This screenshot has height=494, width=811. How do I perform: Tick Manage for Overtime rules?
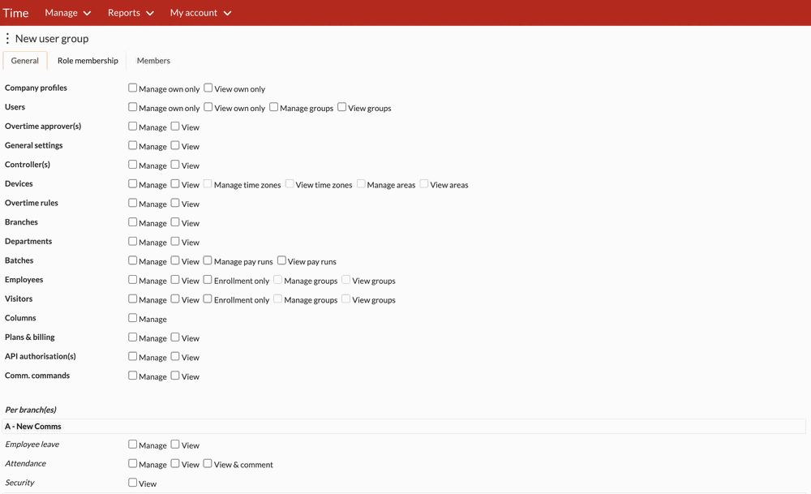133,203
